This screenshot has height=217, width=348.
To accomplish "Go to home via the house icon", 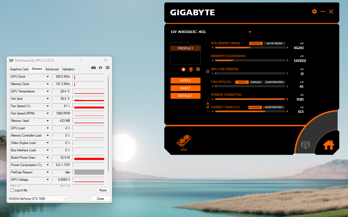I will click(329, 145).
